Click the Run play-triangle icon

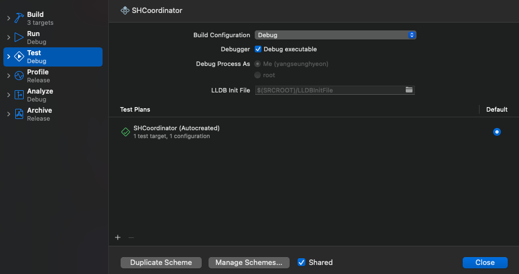[19, 37]
